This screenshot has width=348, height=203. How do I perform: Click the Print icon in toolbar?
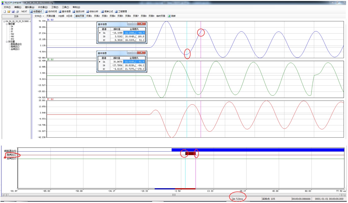tap(17, 11)
